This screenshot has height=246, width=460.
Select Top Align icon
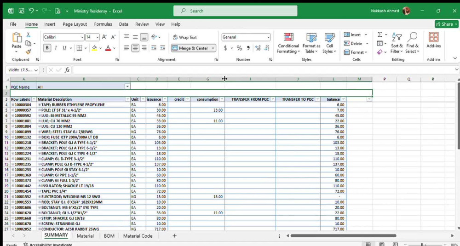click(126, 37)
